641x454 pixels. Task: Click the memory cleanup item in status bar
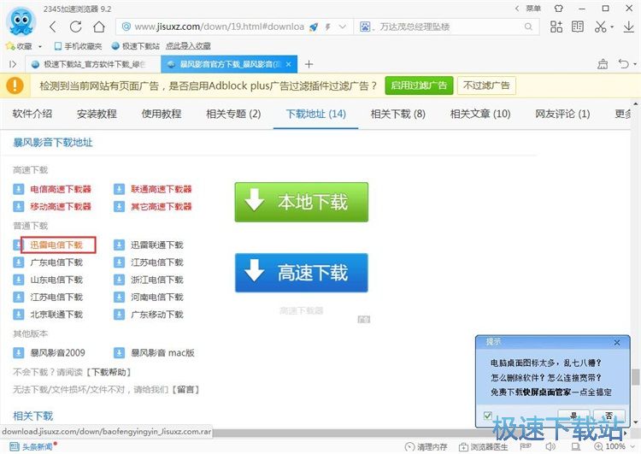point(425,446)
